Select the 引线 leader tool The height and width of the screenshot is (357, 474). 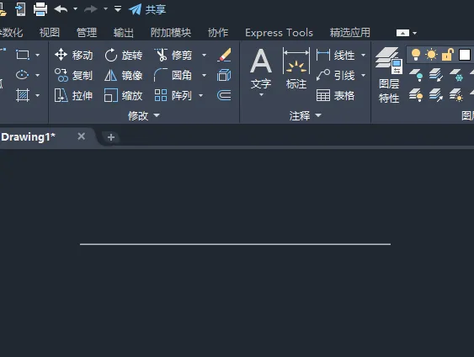coord(336,75)
